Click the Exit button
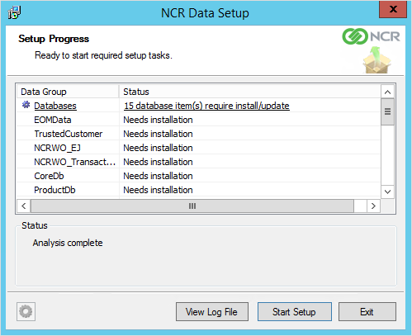412x336 pixels. pyautogui.click(x=367, y=312)
